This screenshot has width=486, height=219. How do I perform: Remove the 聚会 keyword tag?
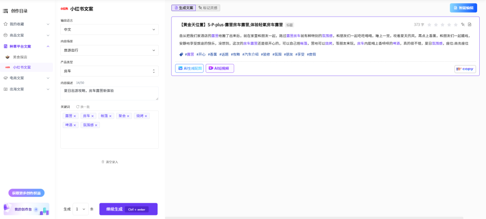(128, 116)
